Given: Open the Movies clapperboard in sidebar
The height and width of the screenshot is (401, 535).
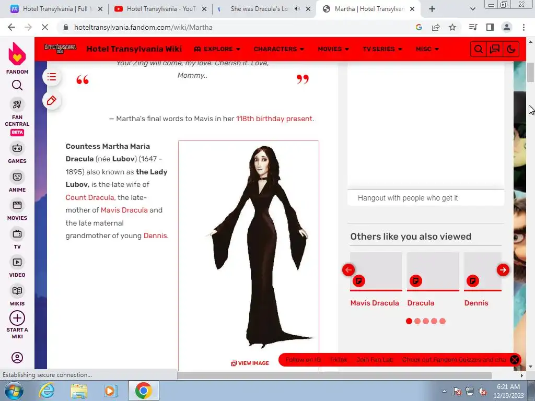Looking at the screenshot, I should [x=17, y=205].
